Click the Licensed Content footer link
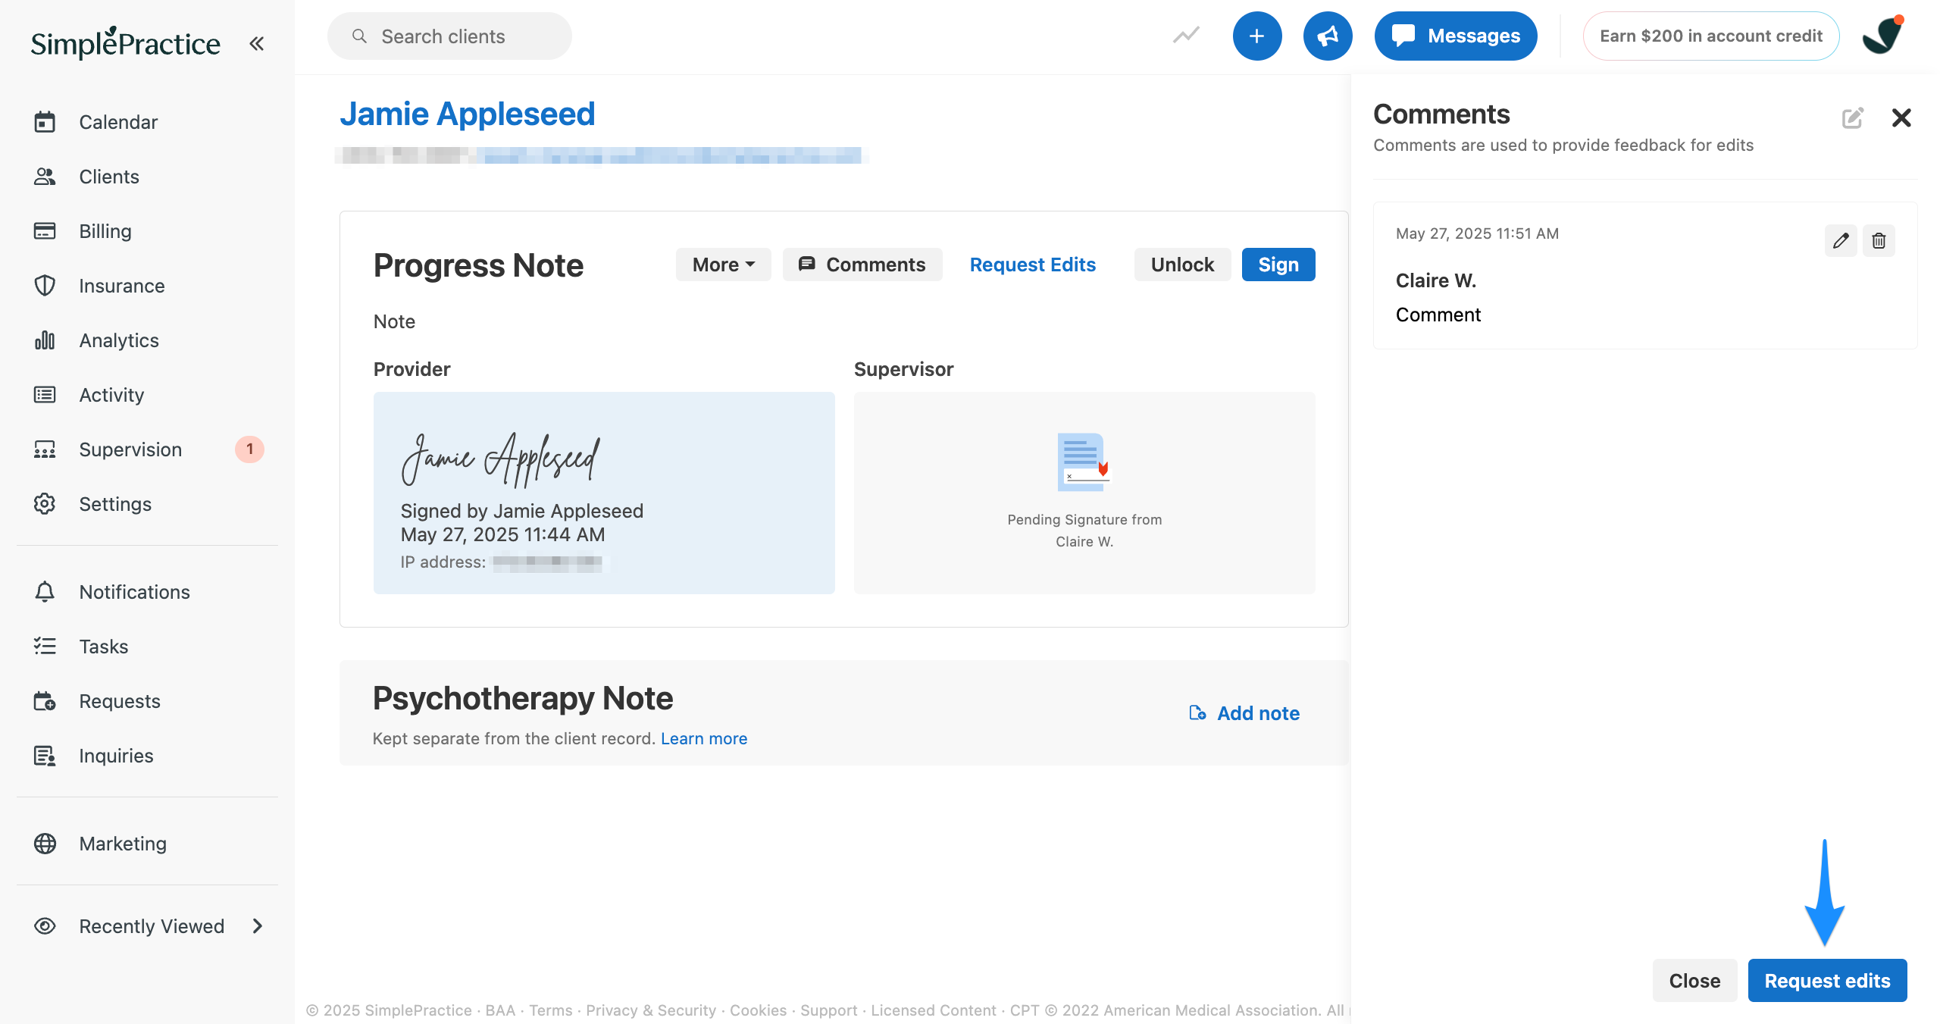Screen dimensions: 1940x1024 coord(934,1010)
